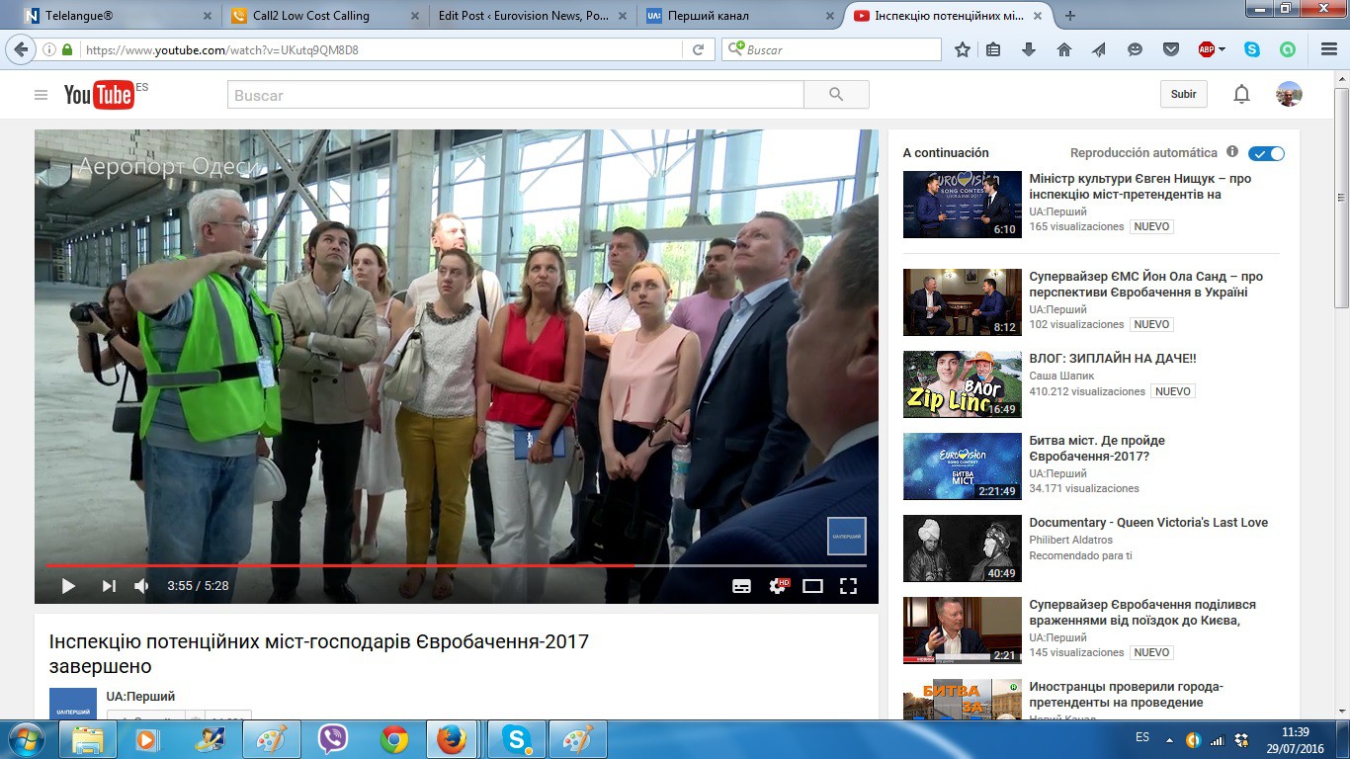Open the Windows Start menu

[27, 739]
